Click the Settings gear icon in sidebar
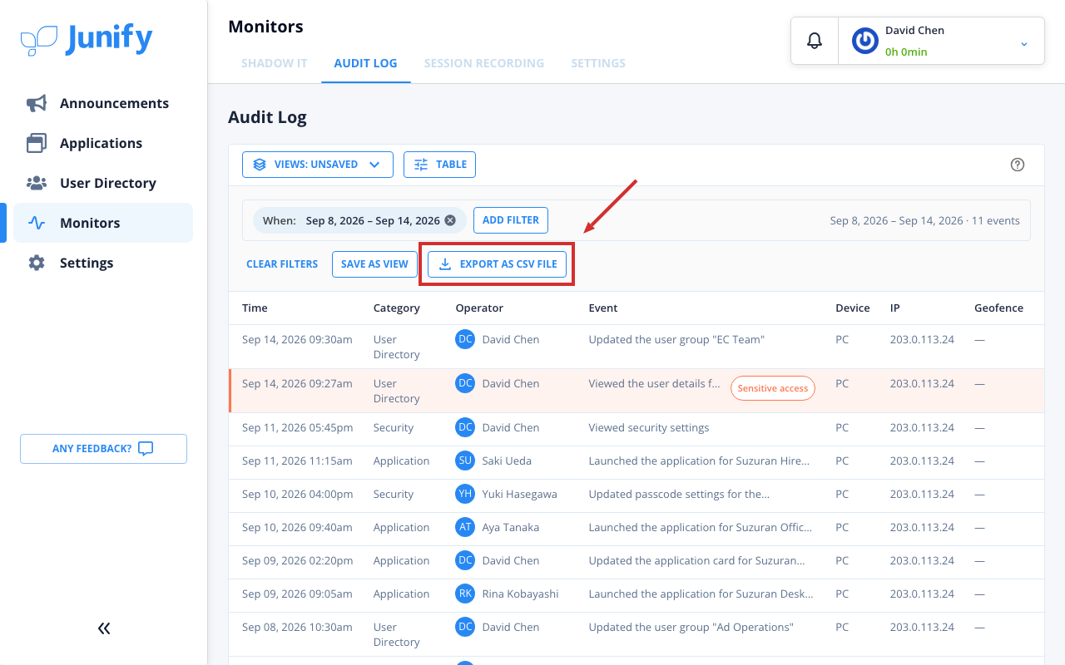1065x665 pixels. click(x=37, y=263)
